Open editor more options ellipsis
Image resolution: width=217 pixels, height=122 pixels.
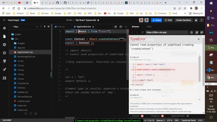(126, 27)
